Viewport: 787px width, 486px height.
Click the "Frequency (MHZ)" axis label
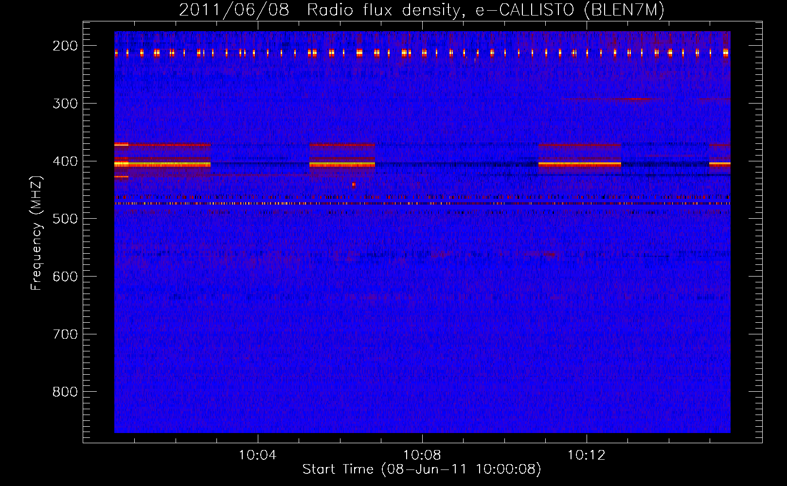[36, 233]
